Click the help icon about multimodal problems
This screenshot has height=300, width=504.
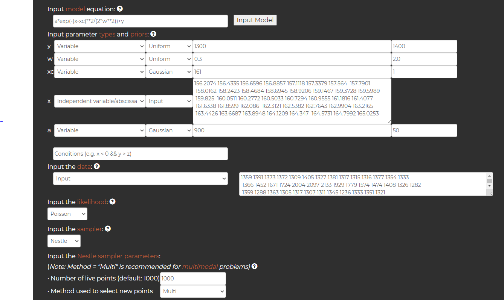click(x=254, y=266)
